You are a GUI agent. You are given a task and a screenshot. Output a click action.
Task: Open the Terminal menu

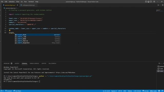click(x=31, y=2)
